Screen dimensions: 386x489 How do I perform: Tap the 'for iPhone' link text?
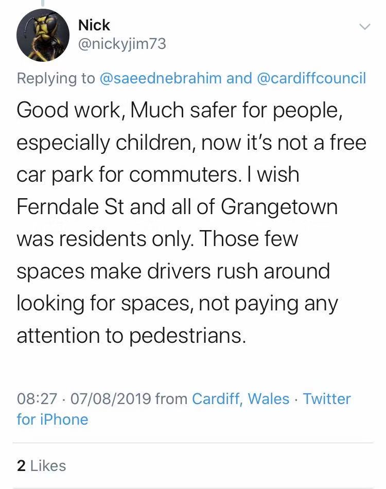(52, 420)
